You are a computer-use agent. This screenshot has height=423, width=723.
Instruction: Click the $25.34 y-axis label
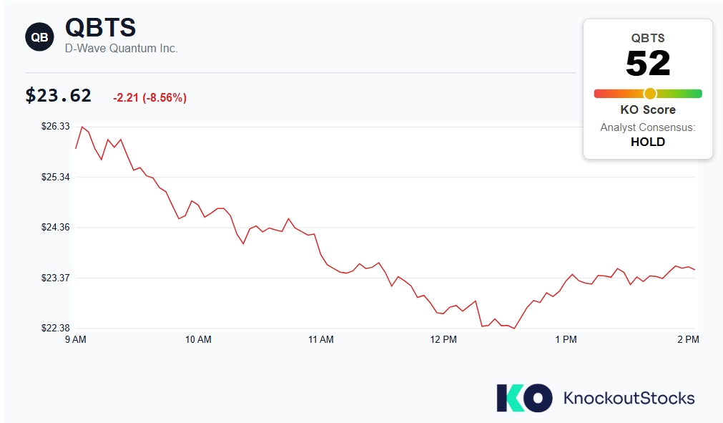[56, 177]
